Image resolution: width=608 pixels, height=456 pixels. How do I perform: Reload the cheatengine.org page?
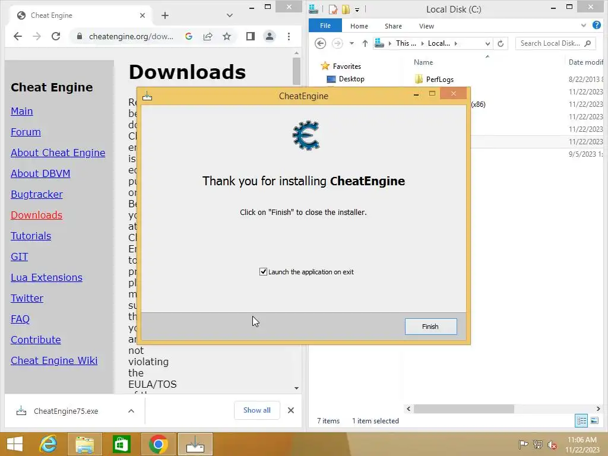click(56, 36)
